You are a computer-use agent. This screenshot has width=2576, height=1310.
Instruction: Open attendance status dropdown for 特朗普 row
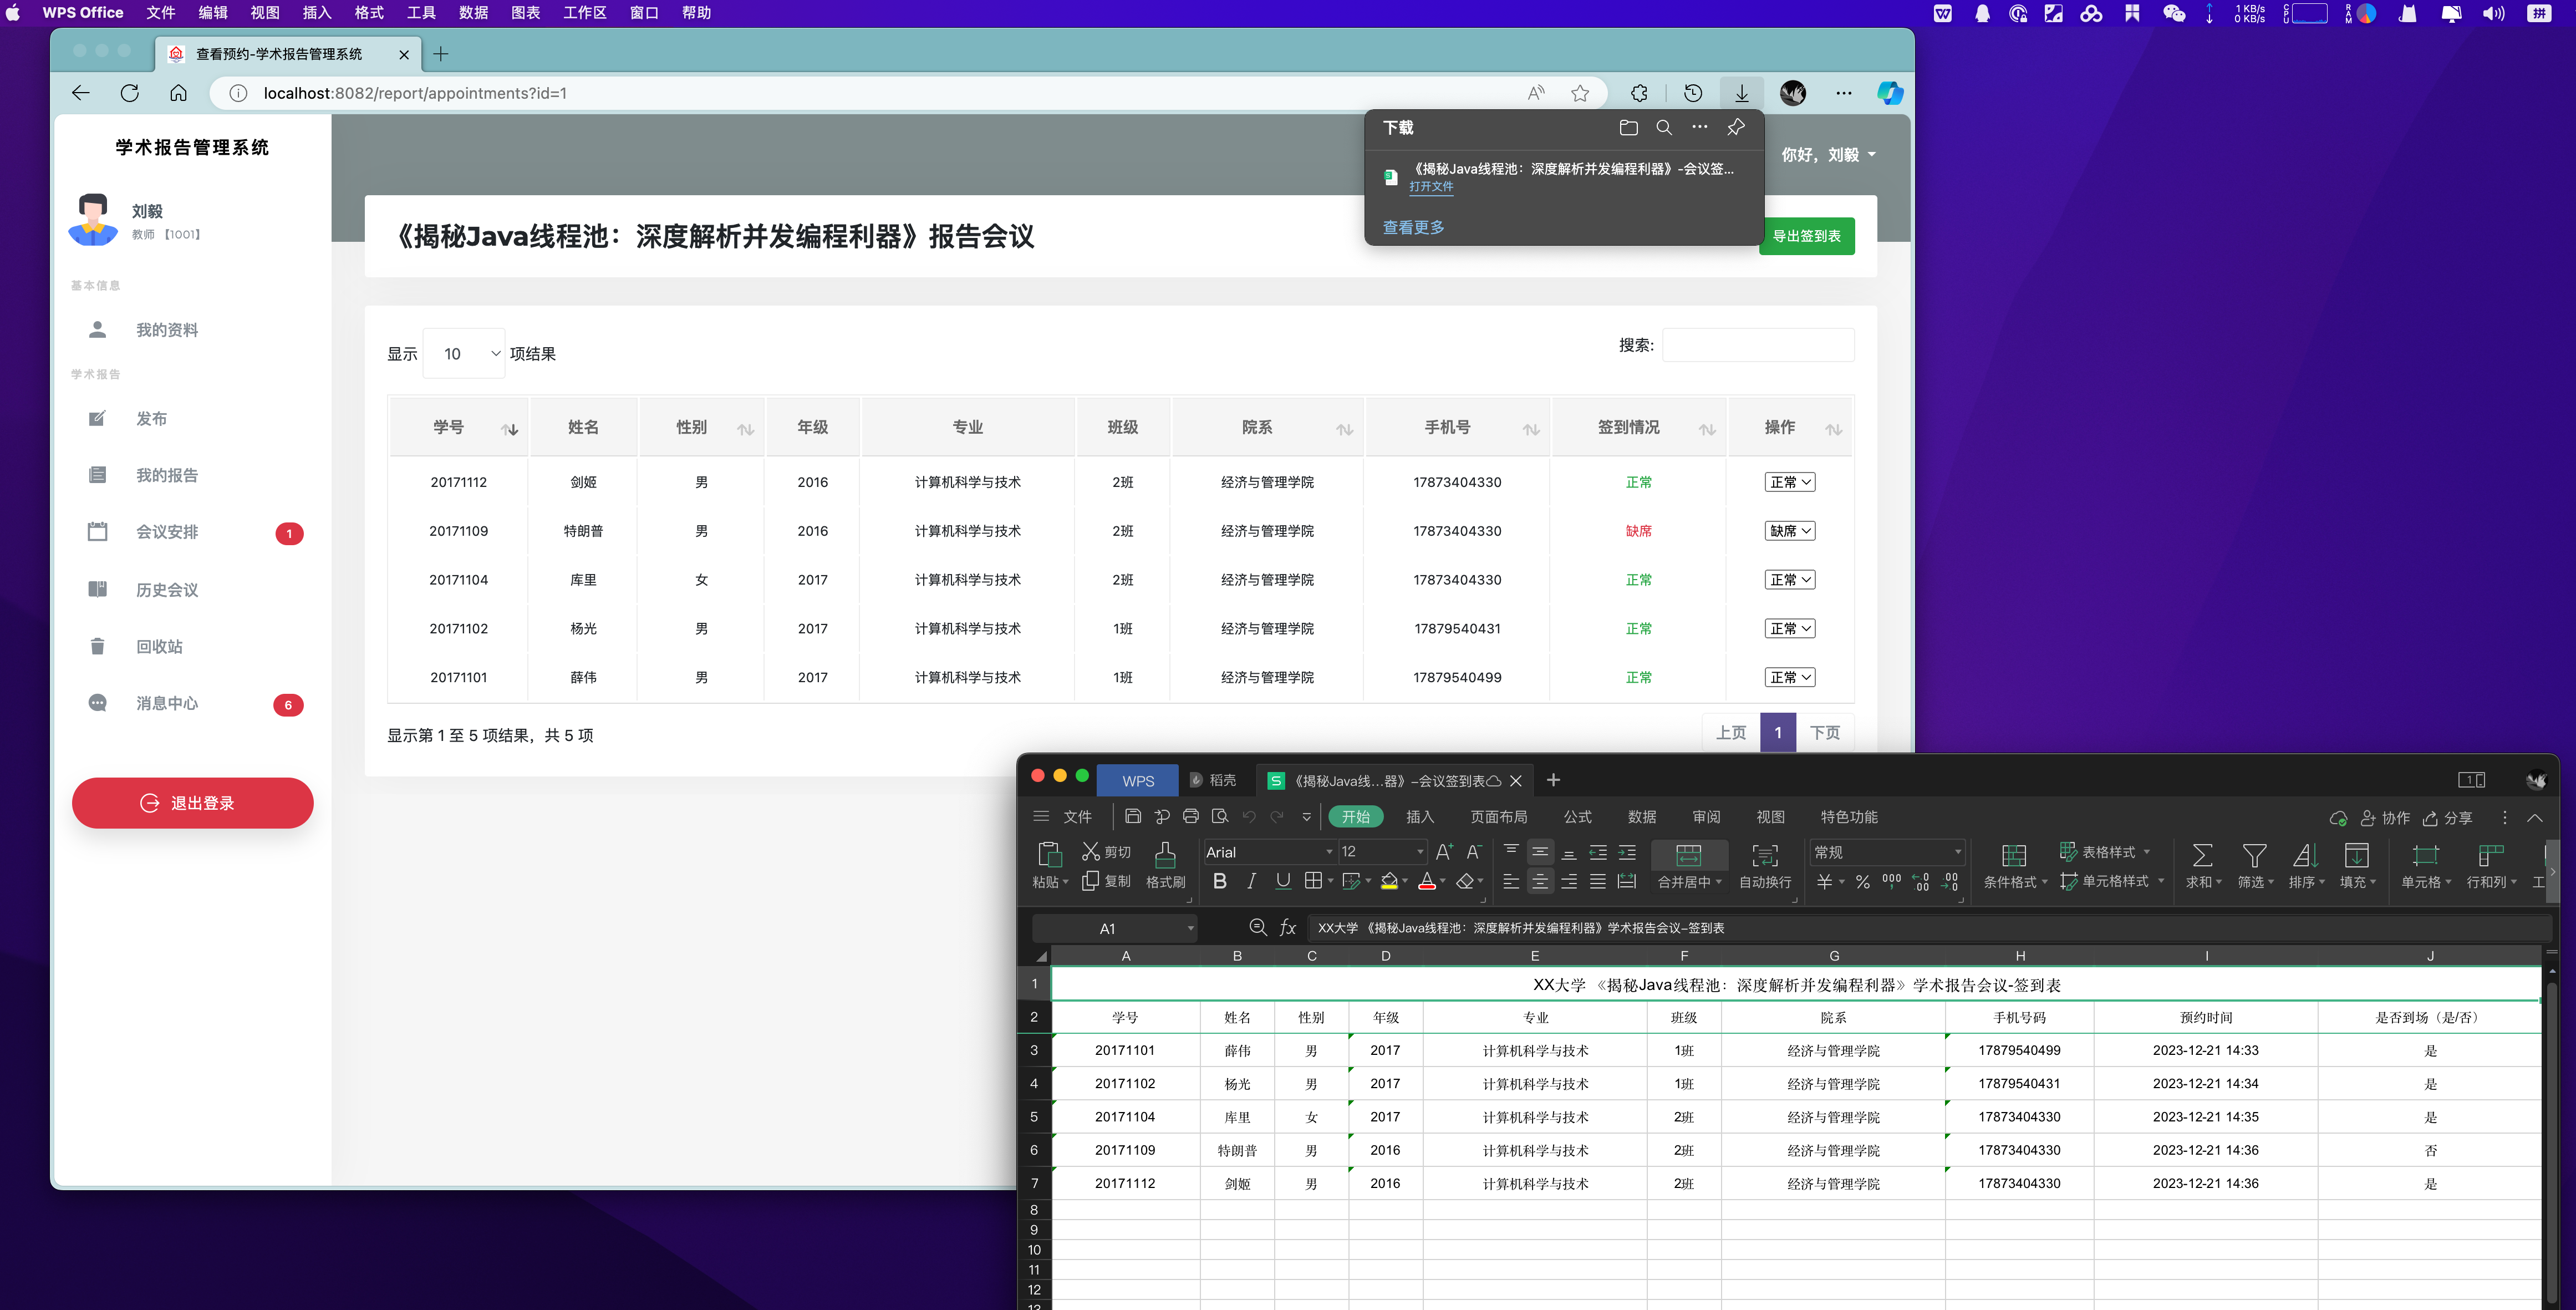tap(1789, 531)
